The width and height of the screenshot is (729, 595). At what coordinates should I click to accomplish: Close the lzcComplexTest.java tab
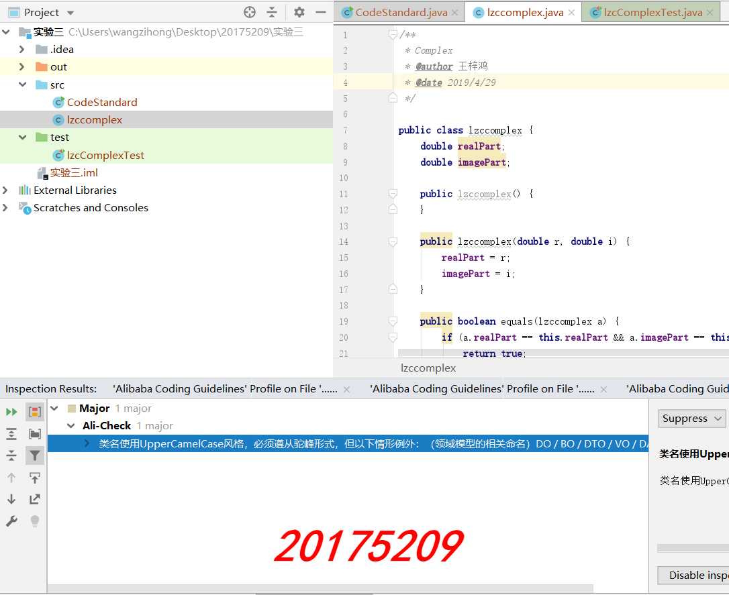point(710,13)
